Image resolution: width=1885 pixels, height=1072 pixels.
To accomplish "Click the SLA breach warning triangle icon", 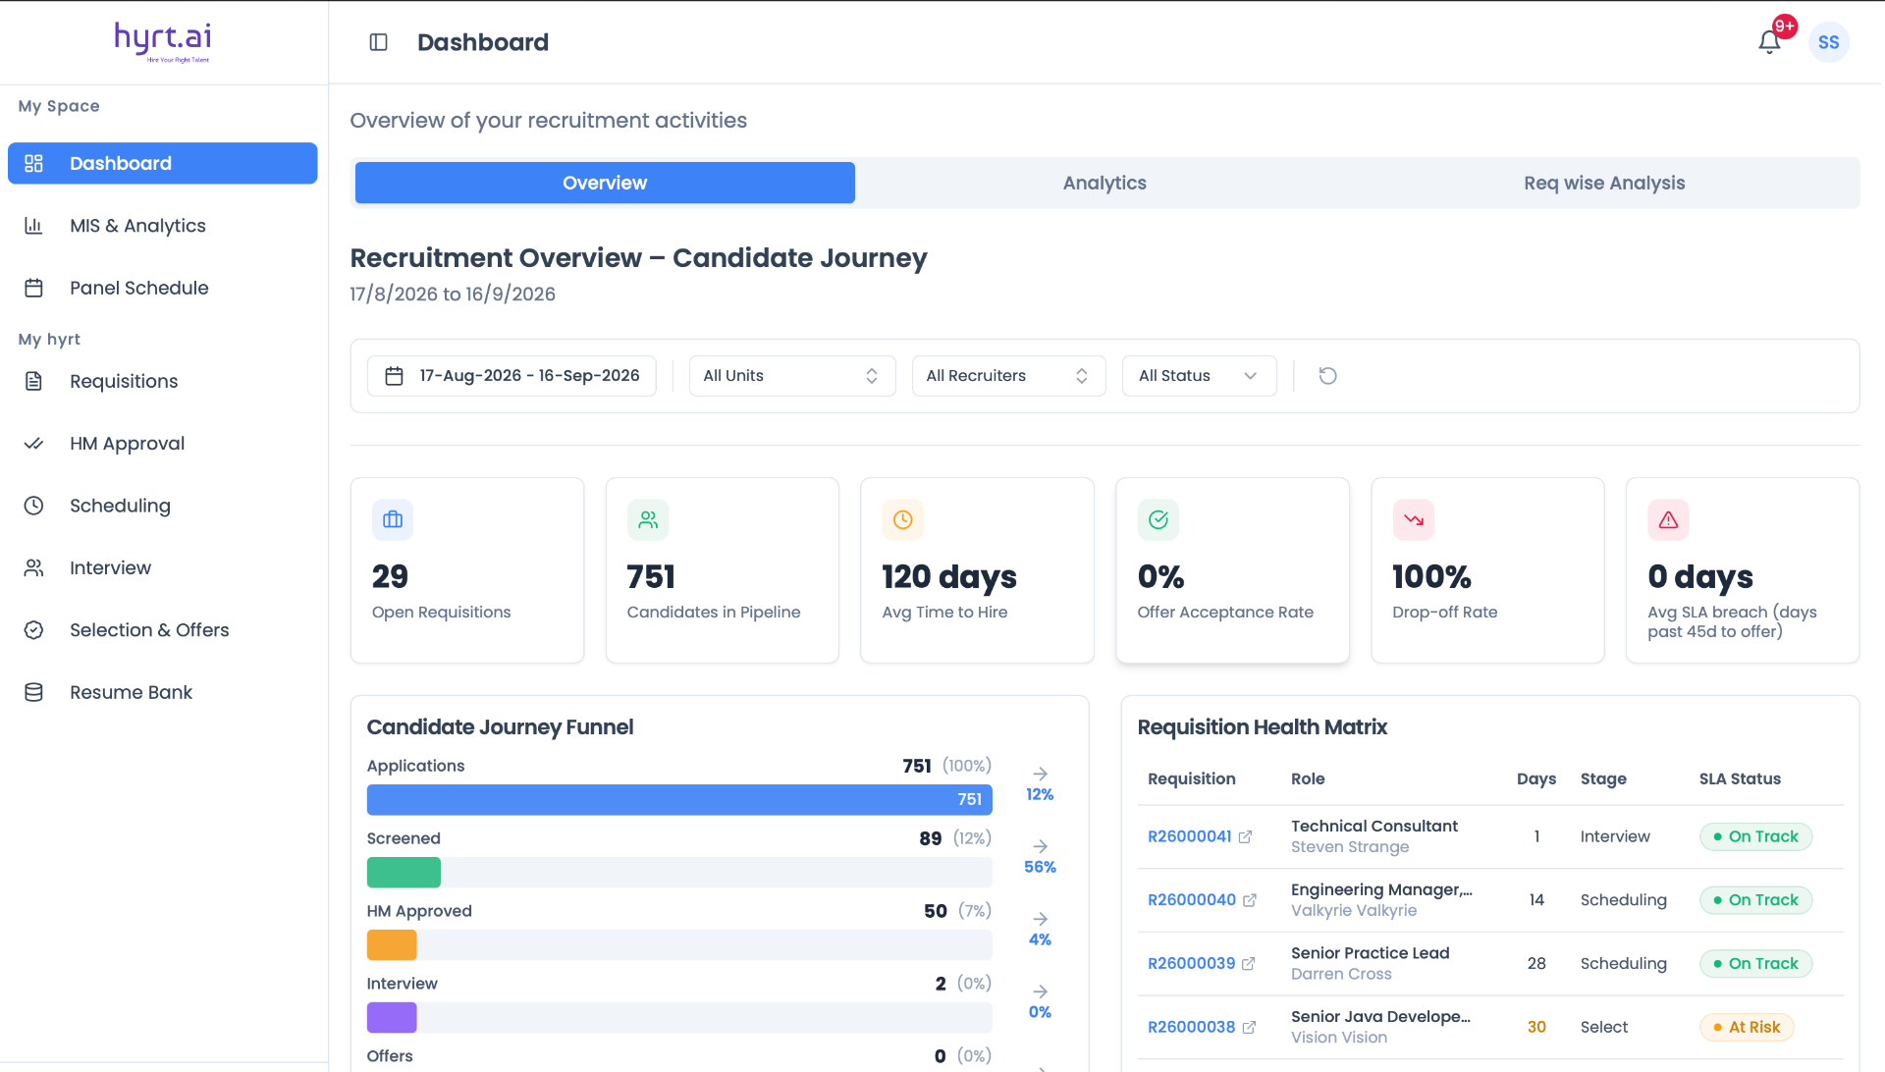I will coord(1668,520).
